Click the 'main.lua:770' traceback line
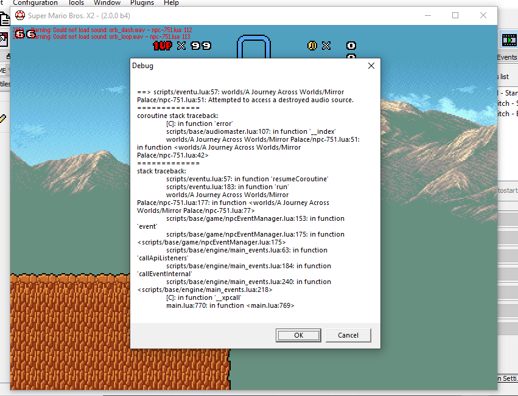The height and width of the screenshot is (396, 518). point(230,305)
